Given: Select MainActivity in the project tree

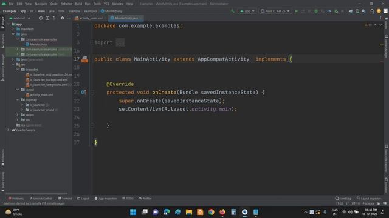Looking at the screenshot, I should click(38, 44).
